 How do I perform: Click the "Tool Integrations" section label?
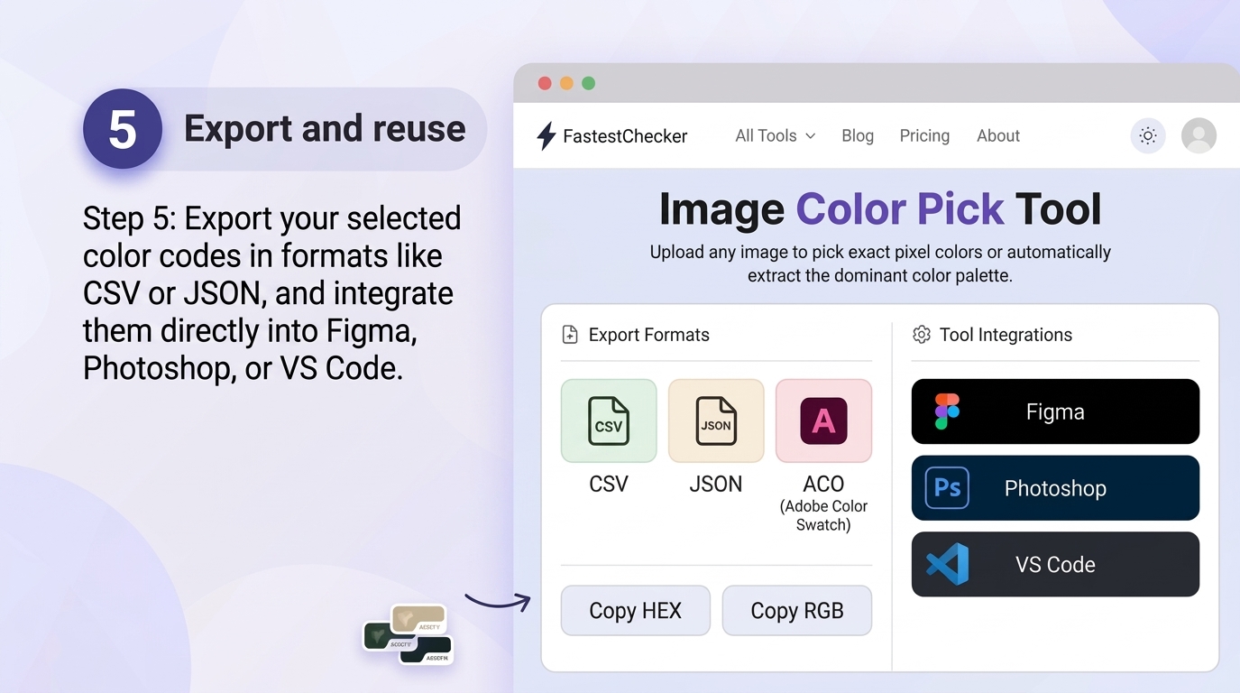point(1006,335)
